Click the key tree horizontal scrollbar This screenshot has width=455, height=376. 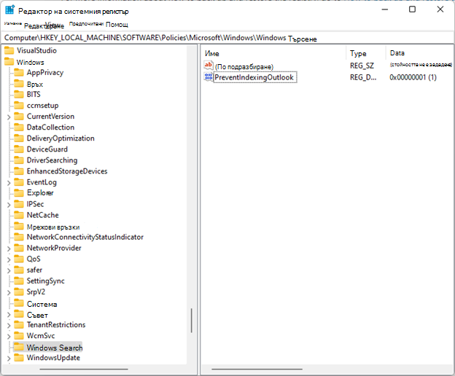(84, 369)
